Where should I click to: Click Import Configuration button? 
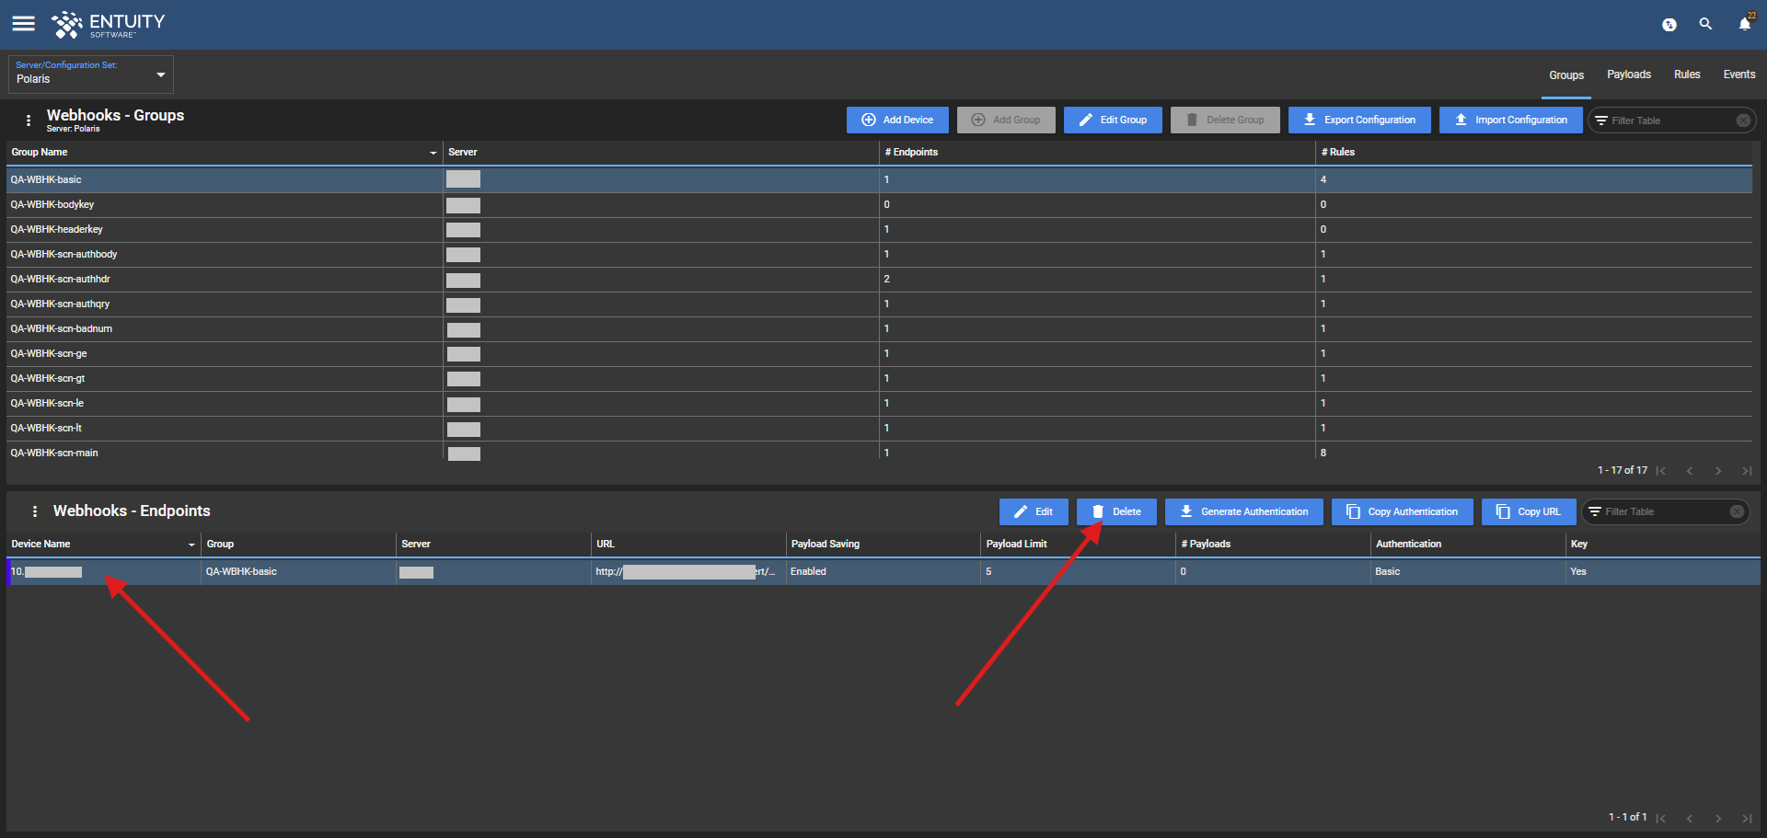click(x=1510, y=121)
